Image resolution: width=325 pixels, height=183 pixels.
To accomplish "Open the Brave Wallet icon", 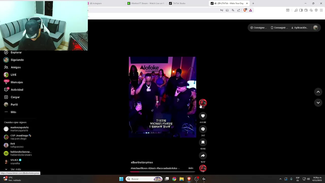I will (x=306, y=10).
